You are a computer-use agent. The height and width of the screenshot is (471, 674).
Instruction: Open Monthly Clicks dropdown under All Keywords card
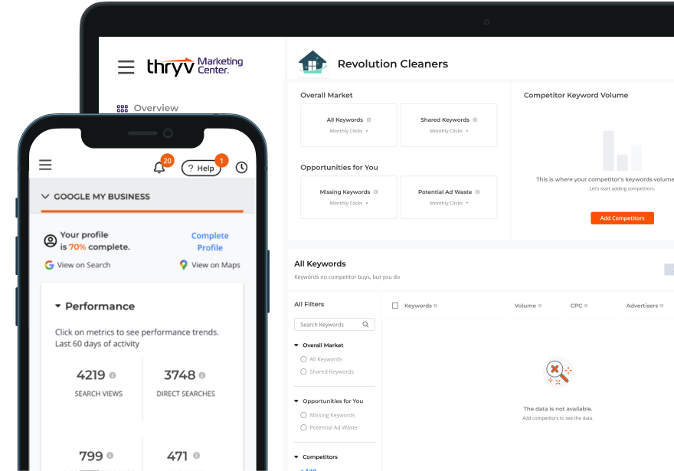pyautogui.click(x=349, y=131)
